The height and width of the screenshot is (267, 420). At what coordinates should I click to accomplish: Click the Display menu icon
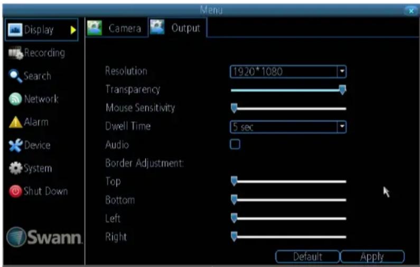(x=15, y=30)
